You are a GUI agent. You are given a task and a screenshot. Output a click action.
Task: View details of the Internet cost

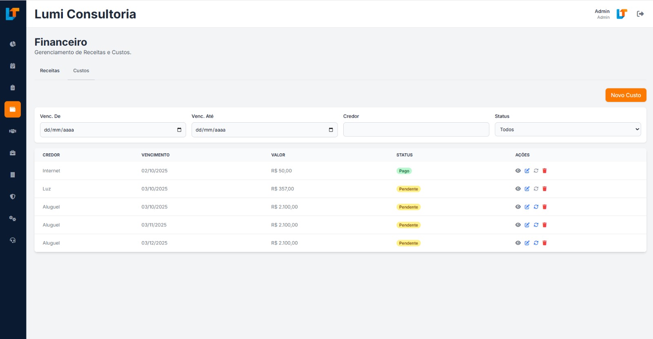coord(518,171)
